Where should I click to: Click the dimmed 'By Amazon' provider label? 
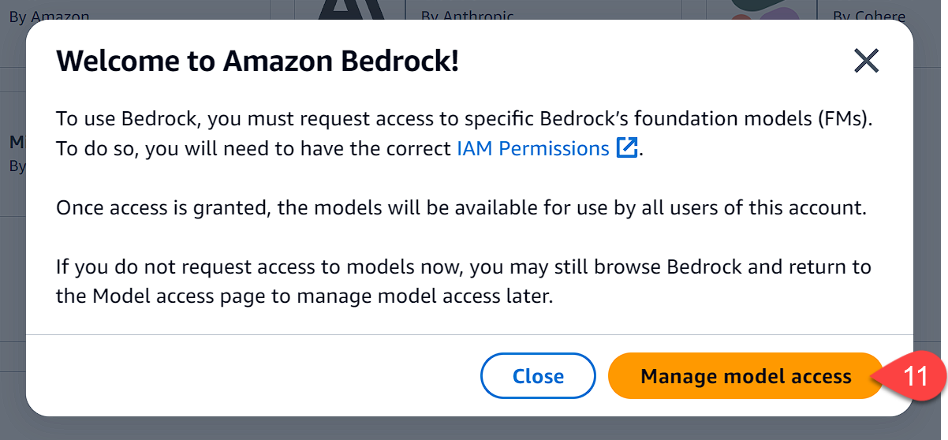click(49, 16)
